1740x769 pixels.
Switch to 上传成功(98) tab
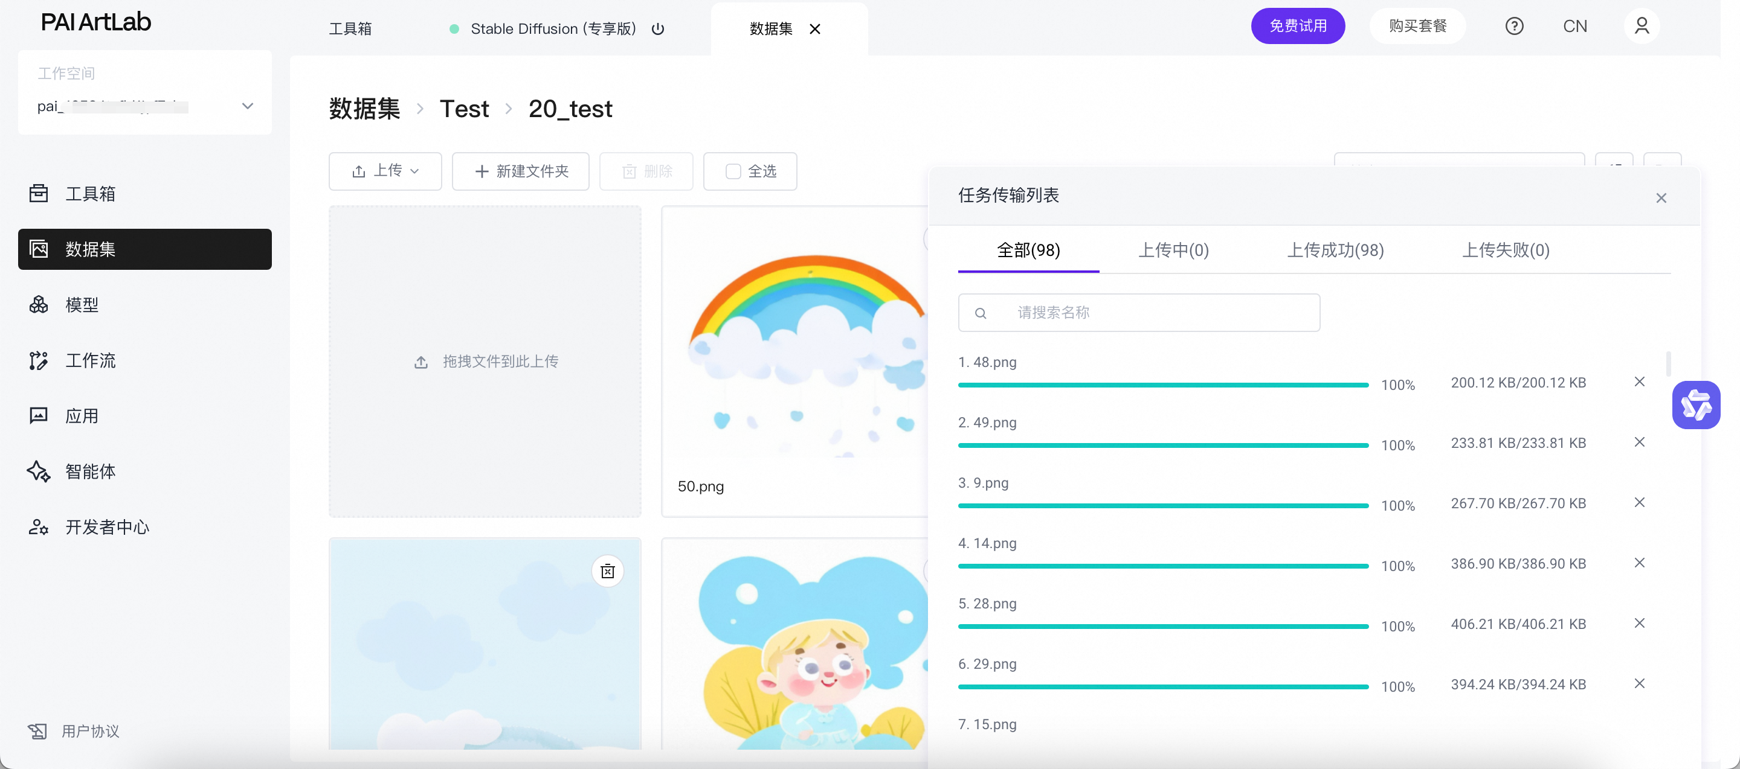(1335, 250)
